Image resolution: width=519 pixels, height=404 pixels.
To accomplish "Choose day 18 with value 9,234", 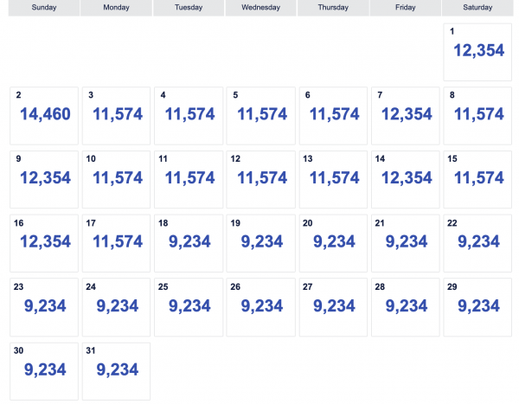I will (x=189, y=242).
